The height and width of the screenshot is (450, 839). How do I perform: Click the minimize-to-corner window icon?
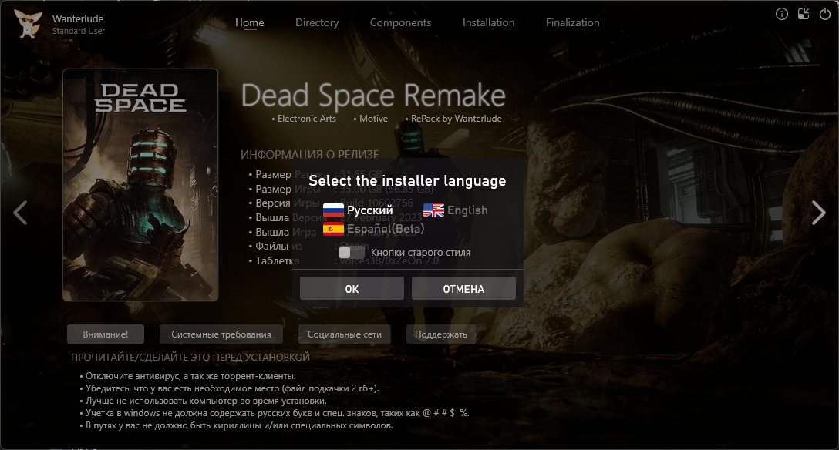804,14
